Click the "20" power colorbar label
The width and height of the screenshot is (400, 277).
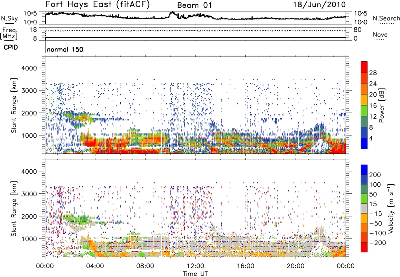pos(373,95)
